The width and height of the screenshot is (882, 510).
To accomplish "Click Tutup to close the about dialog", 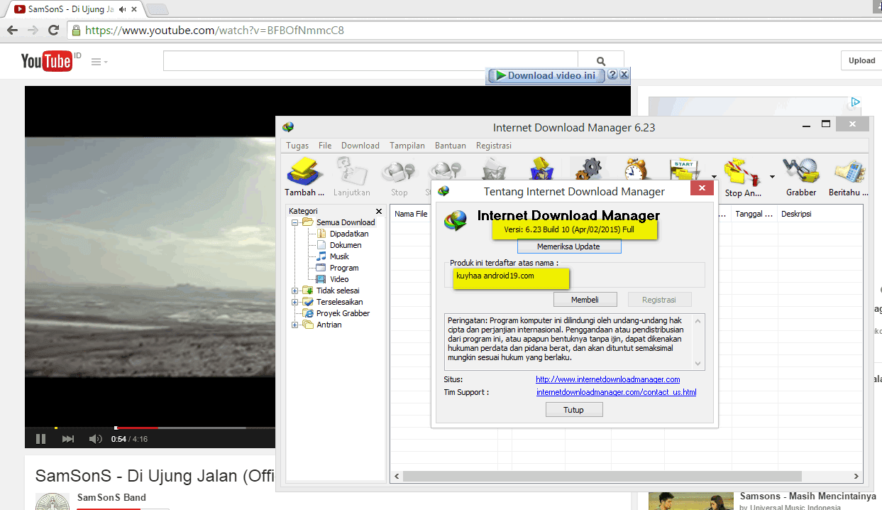I will coord(574,410).
